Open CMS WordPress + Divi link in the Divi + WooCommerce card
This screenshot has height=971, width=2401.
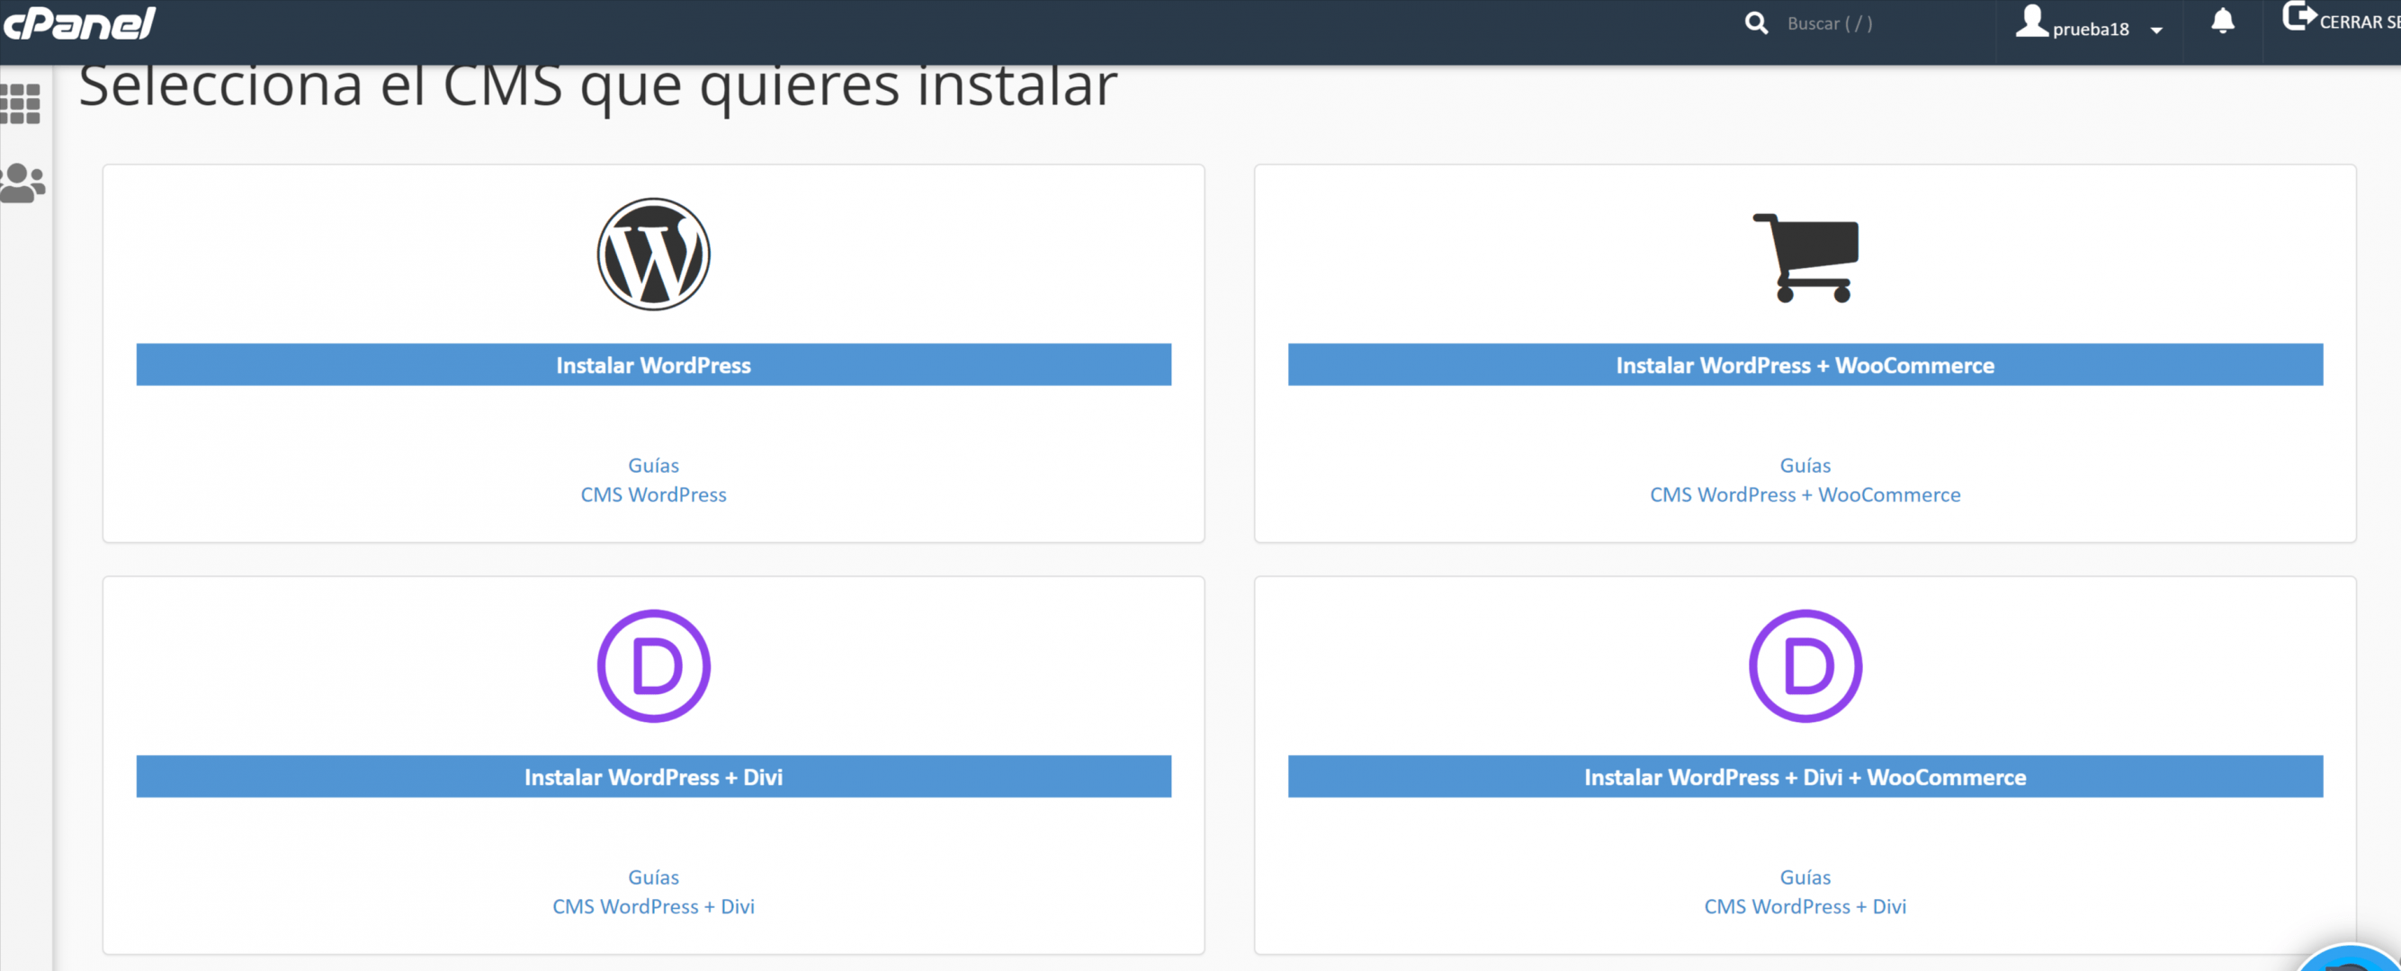point(1805,906)
